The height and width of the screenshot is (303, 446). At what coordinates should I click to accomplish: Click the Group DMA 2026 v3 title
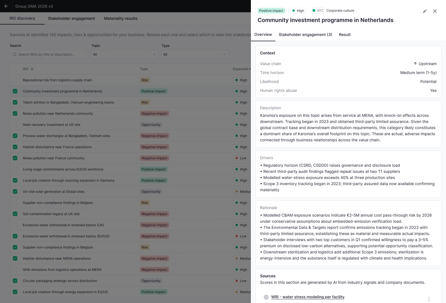pos(34,6)
